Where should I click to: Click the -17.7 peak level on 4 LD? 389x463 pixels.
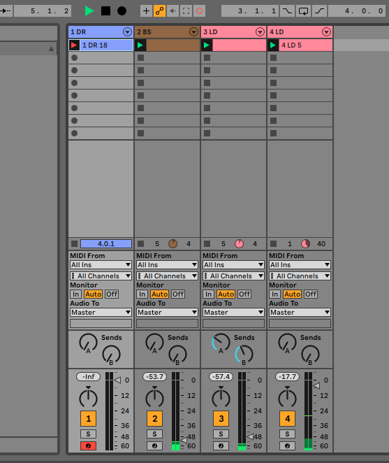[x=287, y=376]
